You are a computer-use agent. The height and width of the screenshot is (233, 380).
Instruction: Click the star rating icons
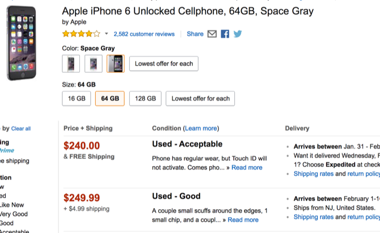coord(81,34)
